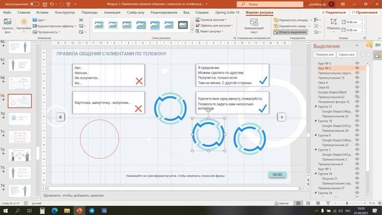Viewport: 382px width, 215px height.
Task: Toggle visibility of Овал 4
Action: 357,82
